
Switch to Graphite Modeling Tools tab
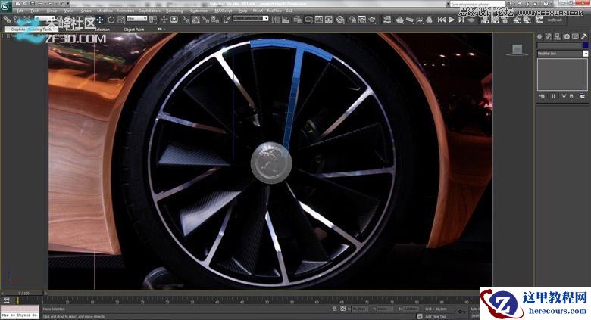(31, 29)
